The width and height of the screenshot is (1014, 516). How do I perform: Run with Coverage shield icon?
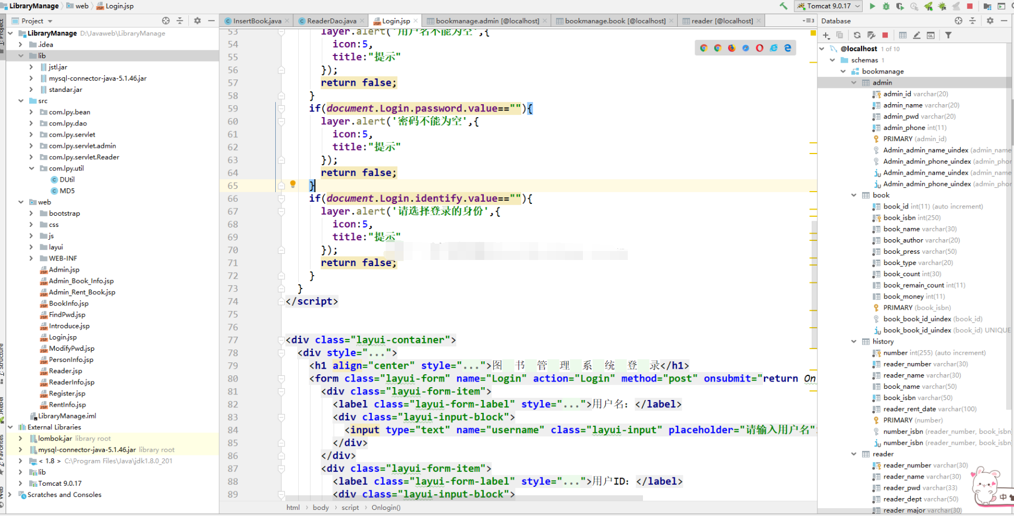900,6
